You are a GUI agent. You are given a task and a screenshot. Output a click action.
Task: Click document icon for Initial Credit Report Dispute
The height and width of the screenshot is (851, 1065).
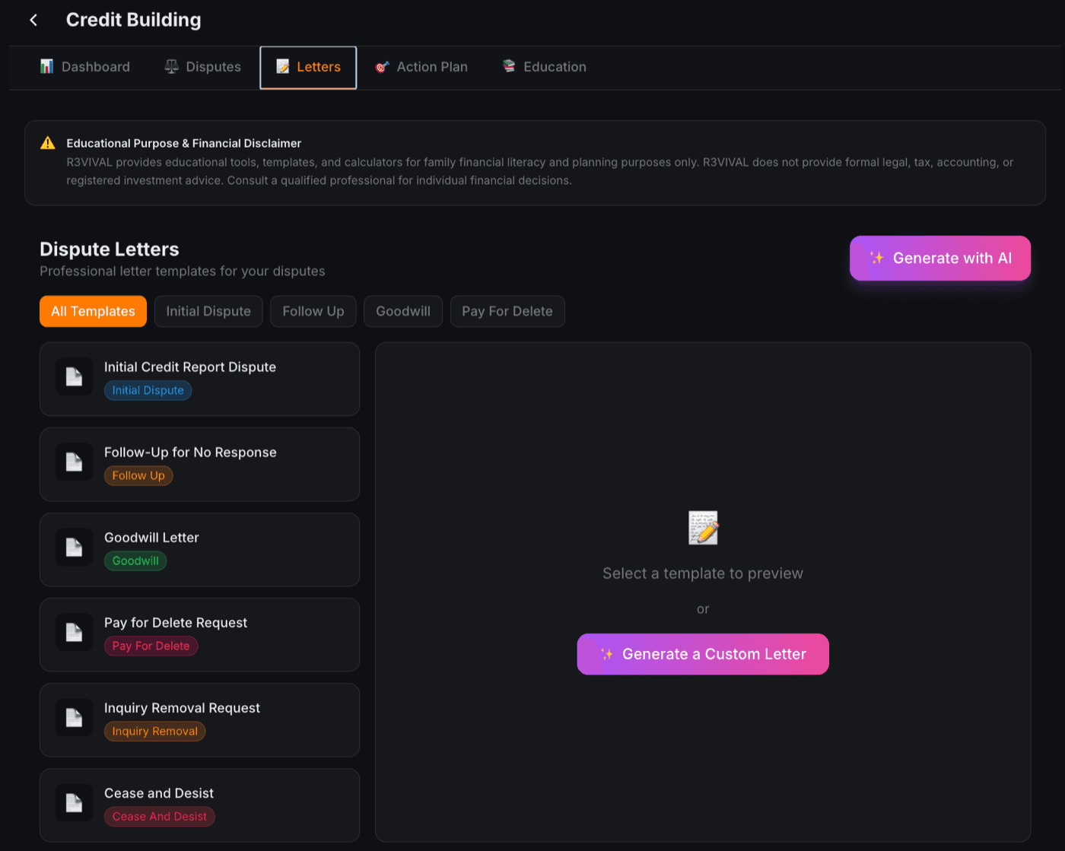74,376
